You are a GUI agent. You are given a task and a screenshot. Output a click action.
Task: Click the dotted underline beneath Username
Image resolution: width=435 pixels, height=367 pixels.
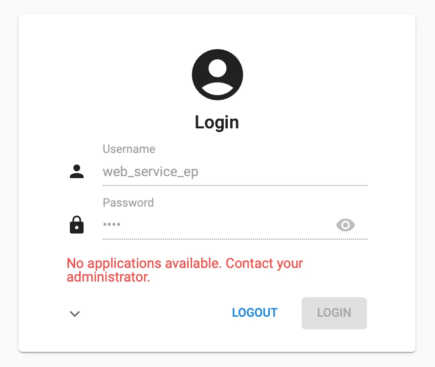point(235,185)
